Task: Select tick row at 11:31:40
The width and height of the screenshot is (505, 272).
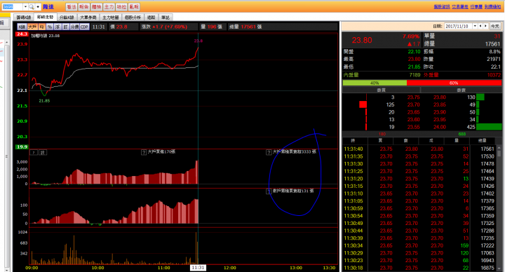Action: (x=419, y=149)
